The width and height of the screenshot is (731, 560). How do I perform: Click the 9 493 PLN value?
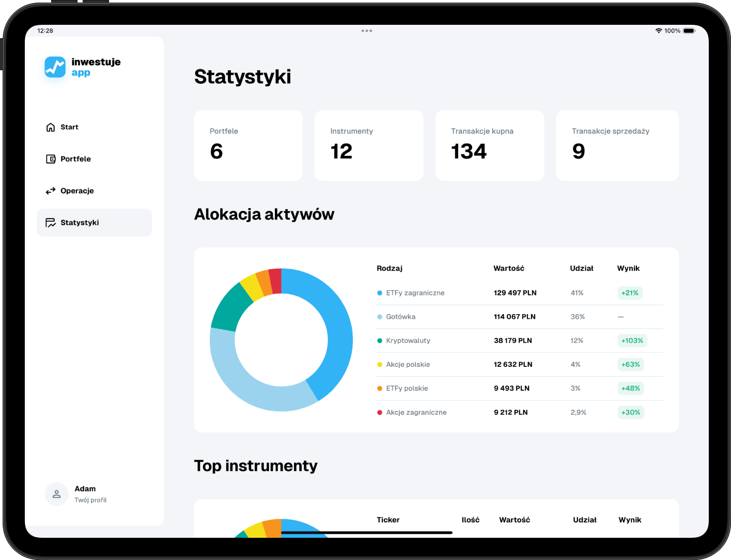click(x=511, y=388)
